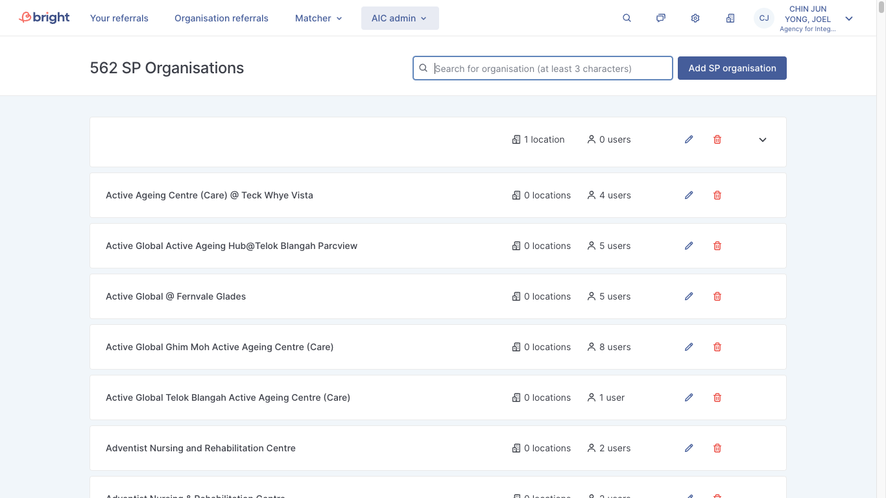Delete Active Global Ghim Moh Active Ageing Centre

[x=717, y=347]
